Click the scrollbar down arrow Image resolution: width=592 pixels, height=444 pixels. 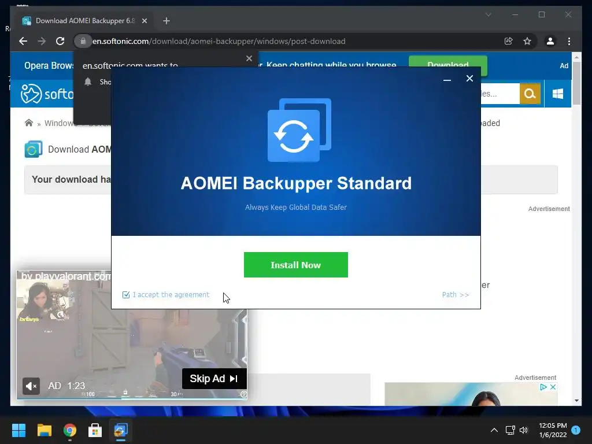tap(576, 400)
